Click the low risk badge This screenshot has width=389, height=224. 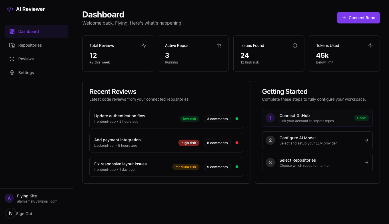coord(189,119)
